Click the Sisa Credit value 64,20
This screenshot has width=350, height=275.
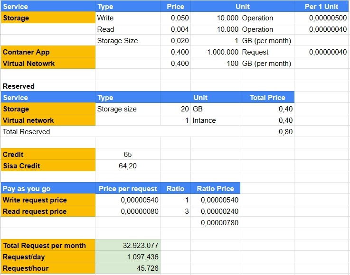[x=128, y=165]
